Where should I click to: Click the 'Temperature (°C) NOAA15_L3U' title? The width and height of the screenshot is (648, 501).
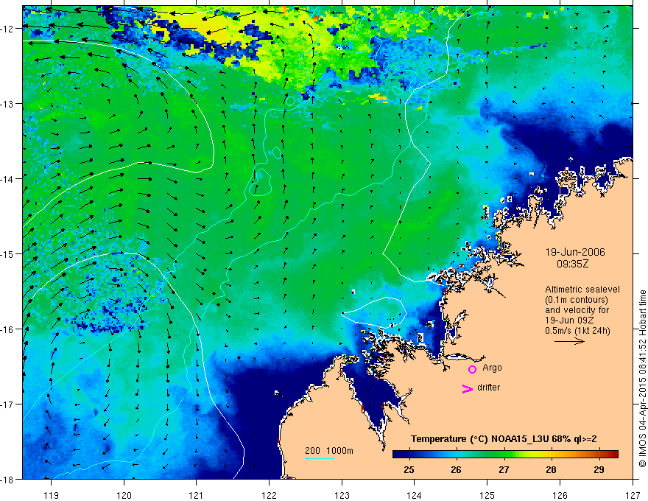pos(479,439)
